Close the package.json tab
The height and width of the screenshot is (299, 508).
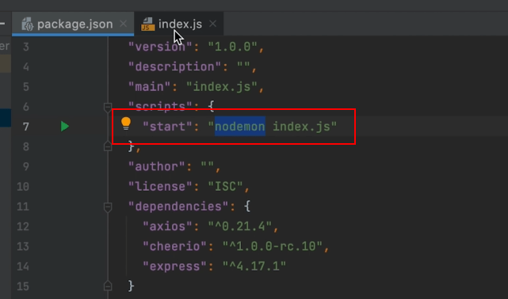[x=123, y=24]
